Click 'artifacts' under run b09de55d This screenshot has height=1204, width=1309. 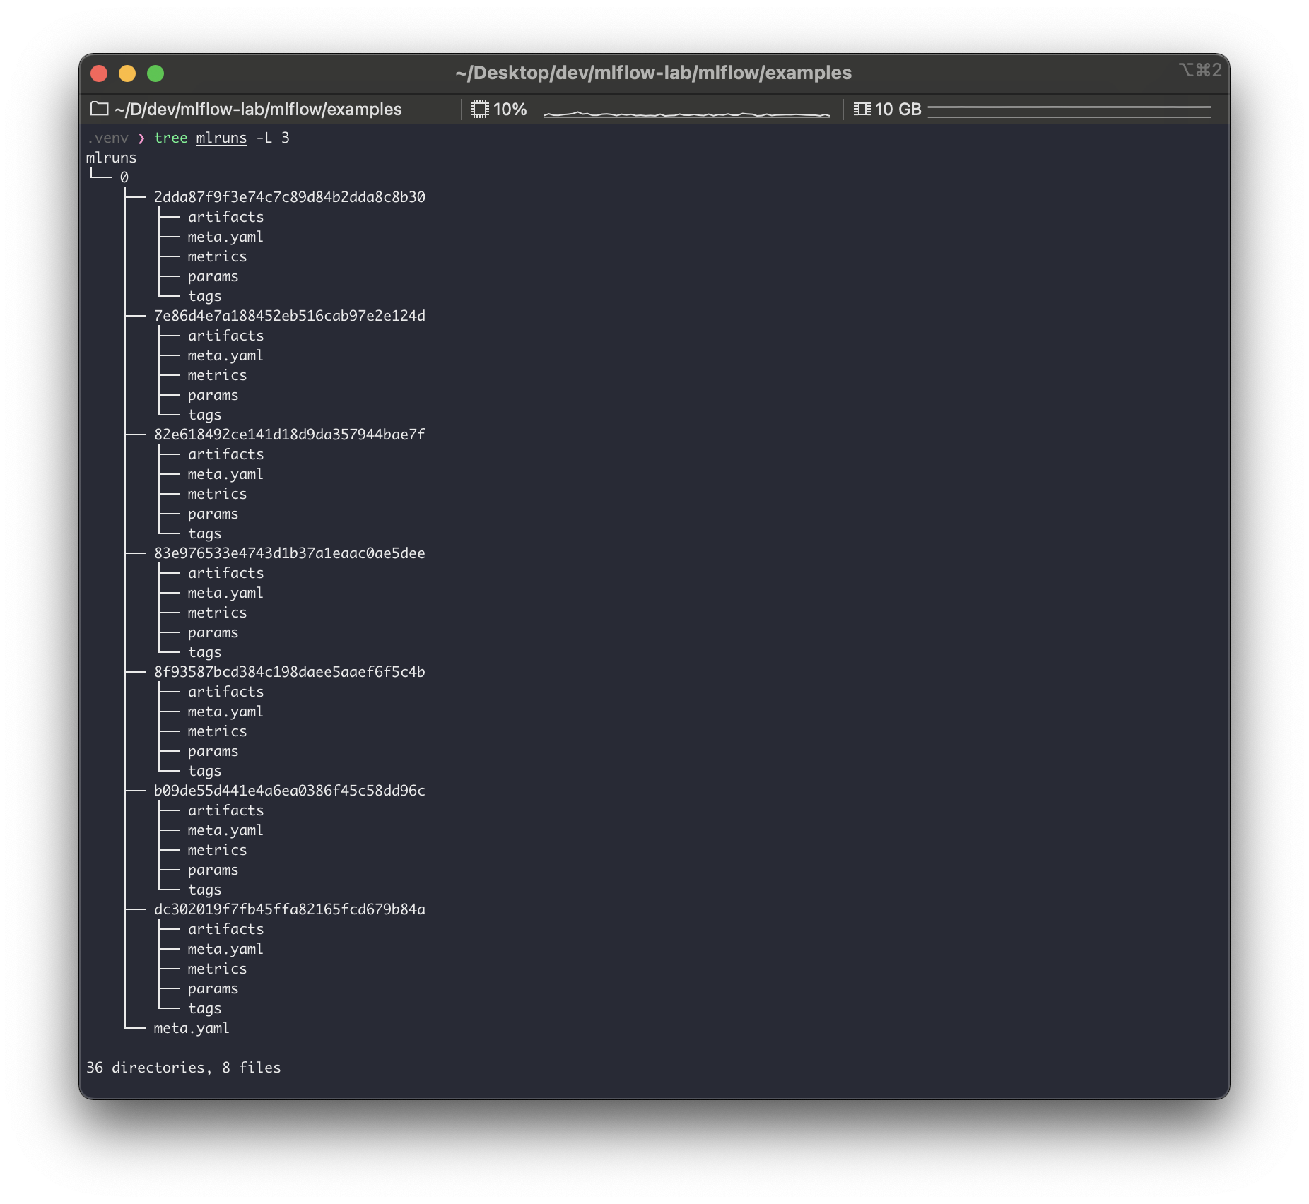point(225,810)
